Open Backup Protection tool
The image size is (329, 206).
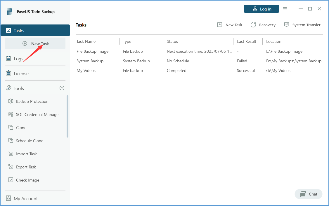[x=32, y=101]
